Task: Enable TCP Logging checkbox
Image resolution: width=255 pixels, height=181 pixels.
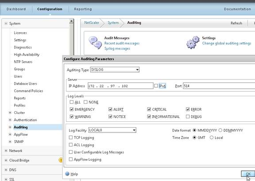Action: (x=70, y=138)
